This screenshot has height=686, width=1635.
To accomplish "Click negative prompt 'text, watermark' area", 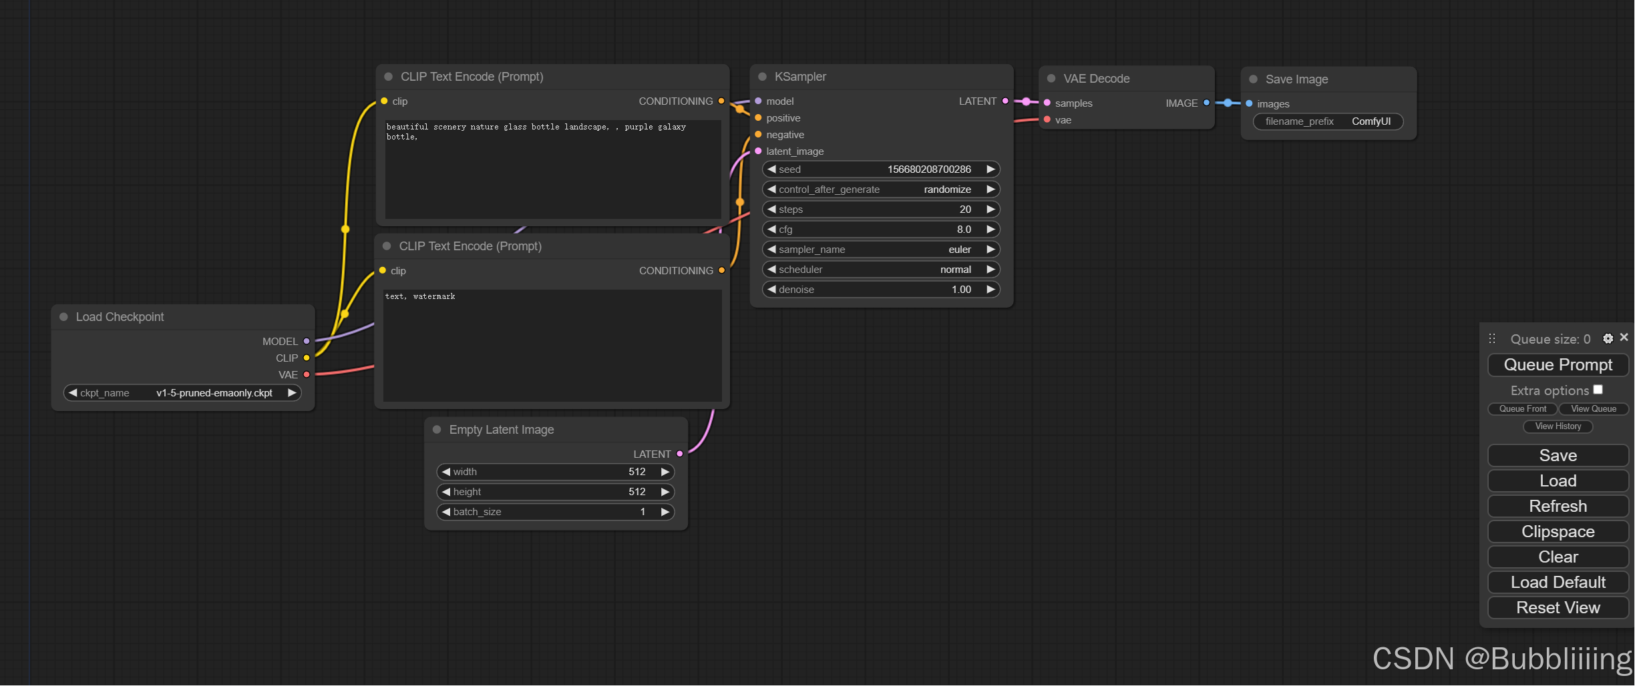I will pyautogui.click(x=552, y=346).
